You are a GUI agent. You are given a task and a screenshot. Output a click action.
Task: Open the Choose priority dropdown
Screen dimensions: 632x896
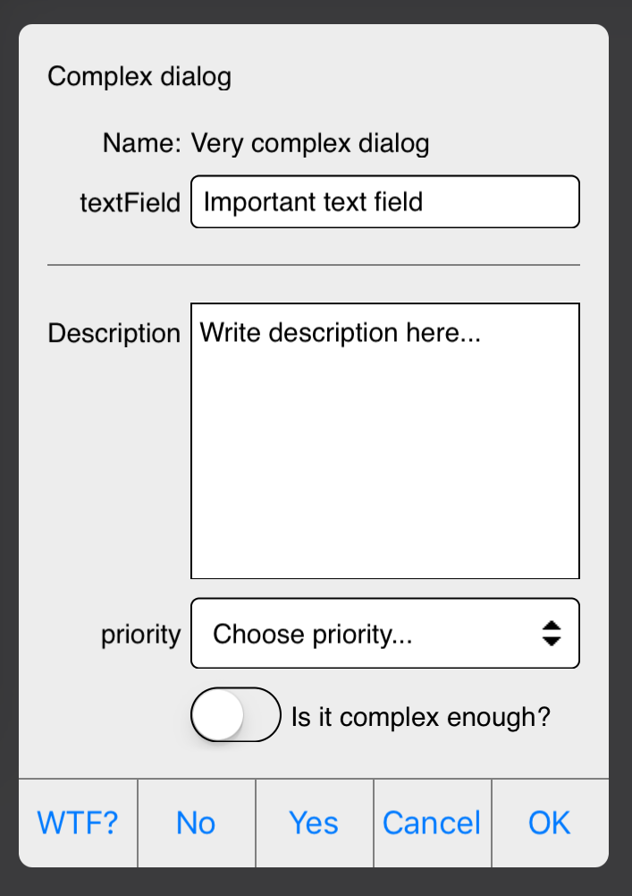pyautogui.click(x=384, y=635)
